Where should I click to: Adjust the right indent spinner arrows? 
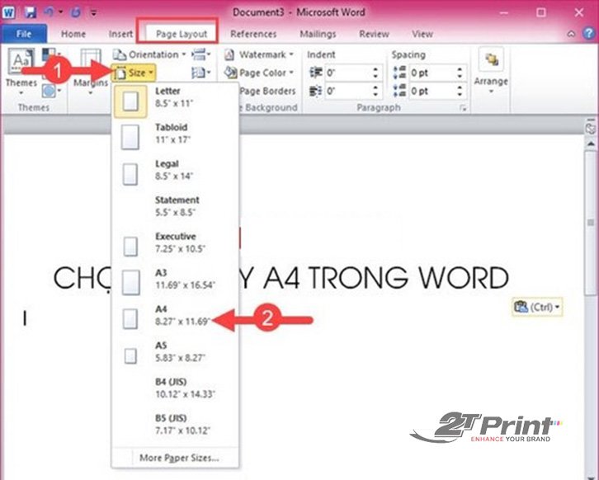pos(375,91)
